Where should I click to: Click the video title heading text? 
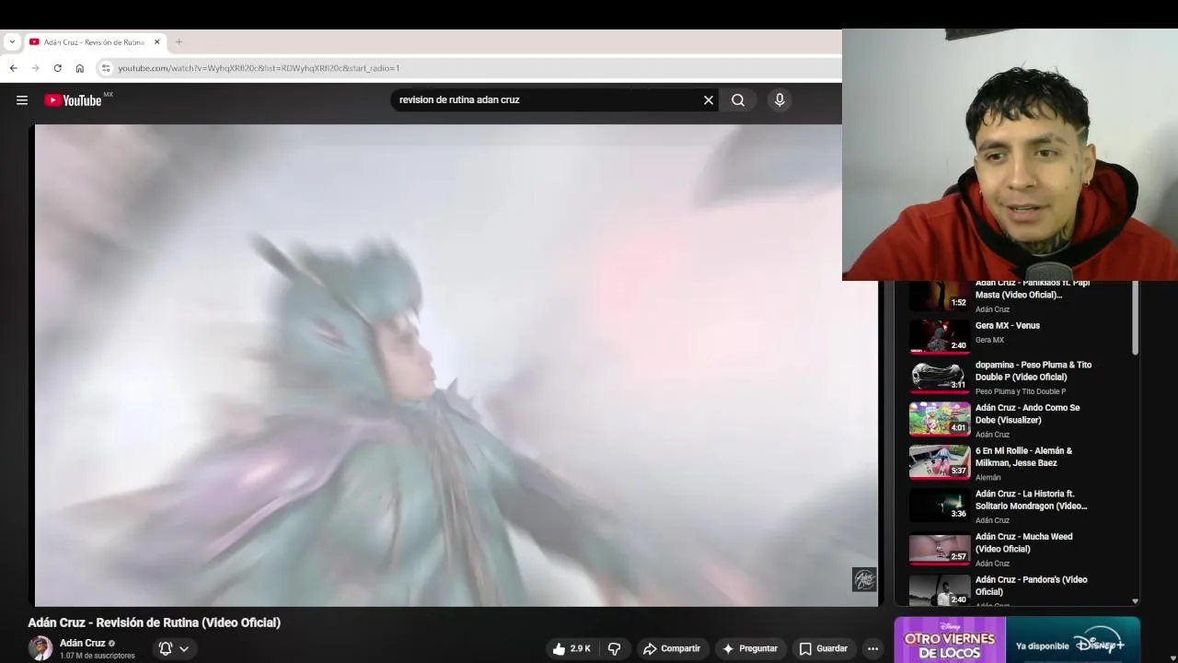pos(154,622)
